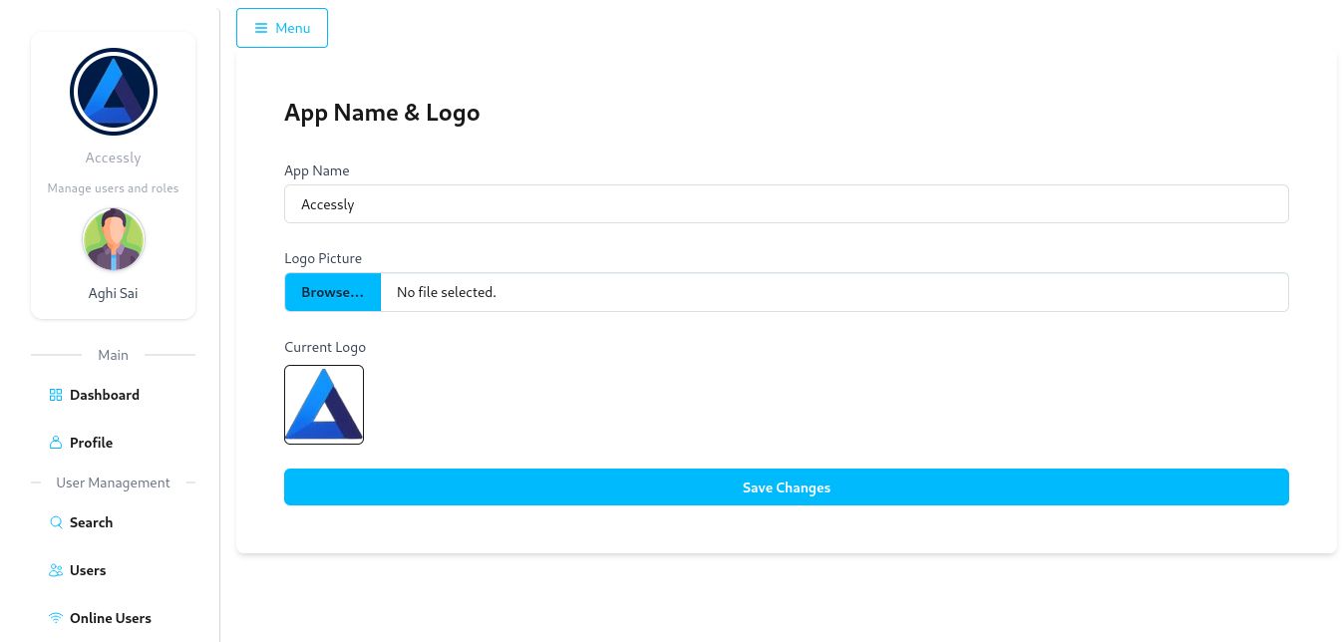Click the Accessly logo in sidebar

[114, 92]
